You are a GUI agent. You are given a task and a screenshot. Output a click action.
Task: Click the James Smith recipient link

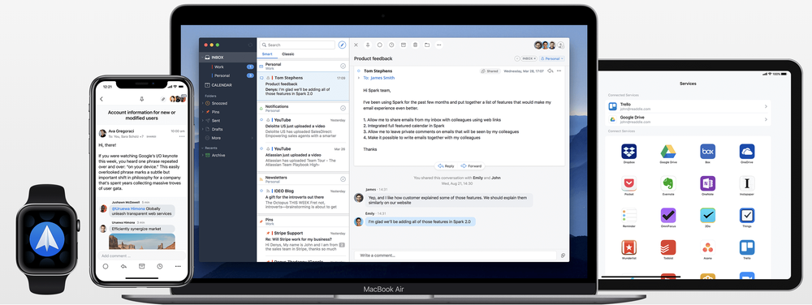[382, 78]
